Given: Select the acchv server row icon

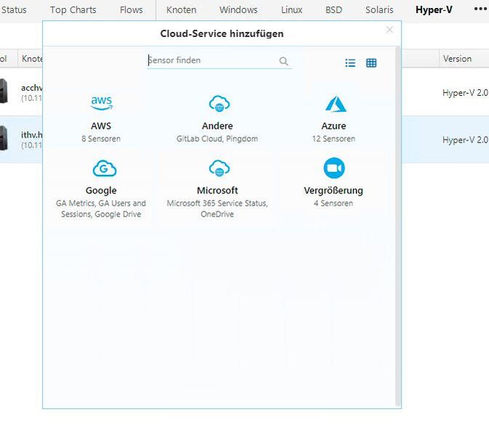Looking at the screenshot, I should [4, 91].
